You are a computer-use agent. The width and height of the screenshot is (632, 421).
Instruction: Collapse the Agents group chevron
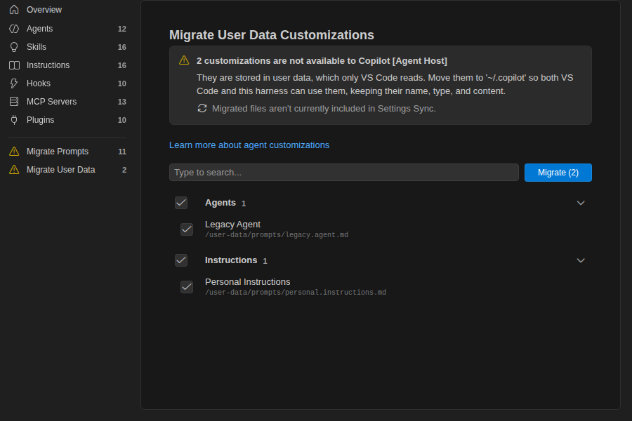coord(581,203)
